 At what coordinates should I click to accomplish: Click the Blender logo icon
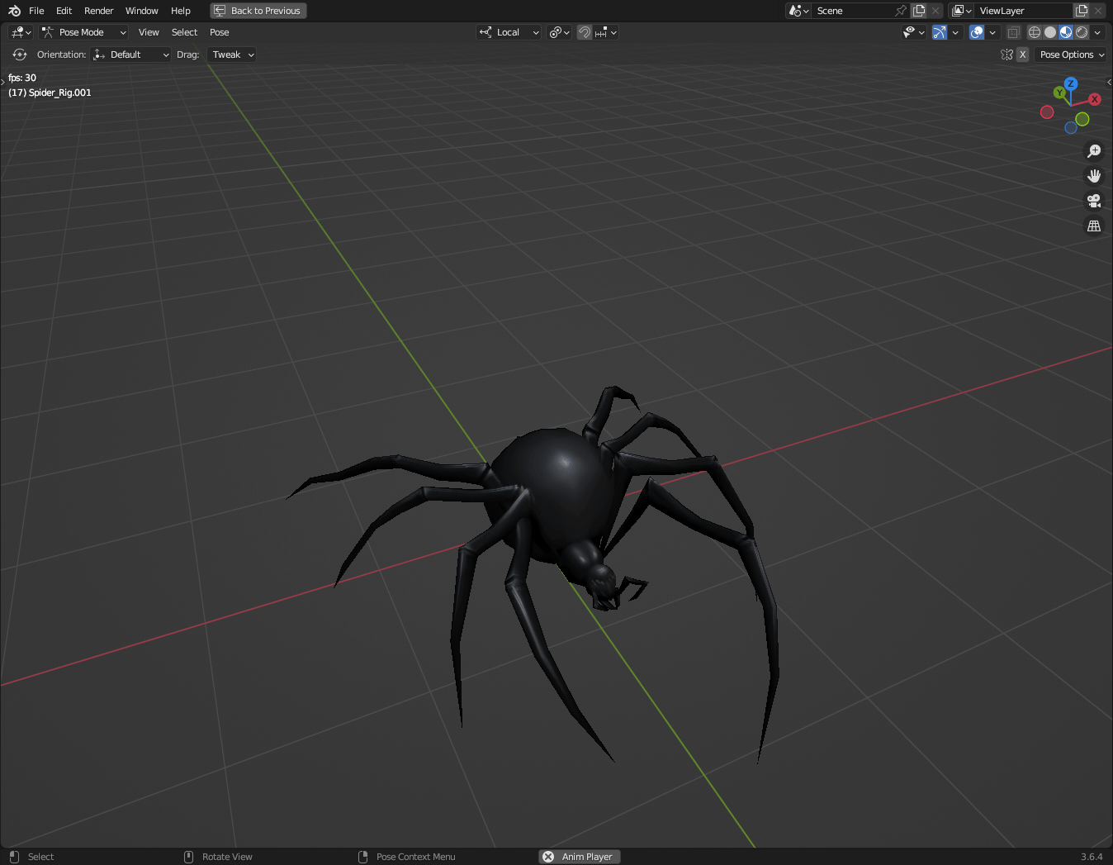pos(14,11)
